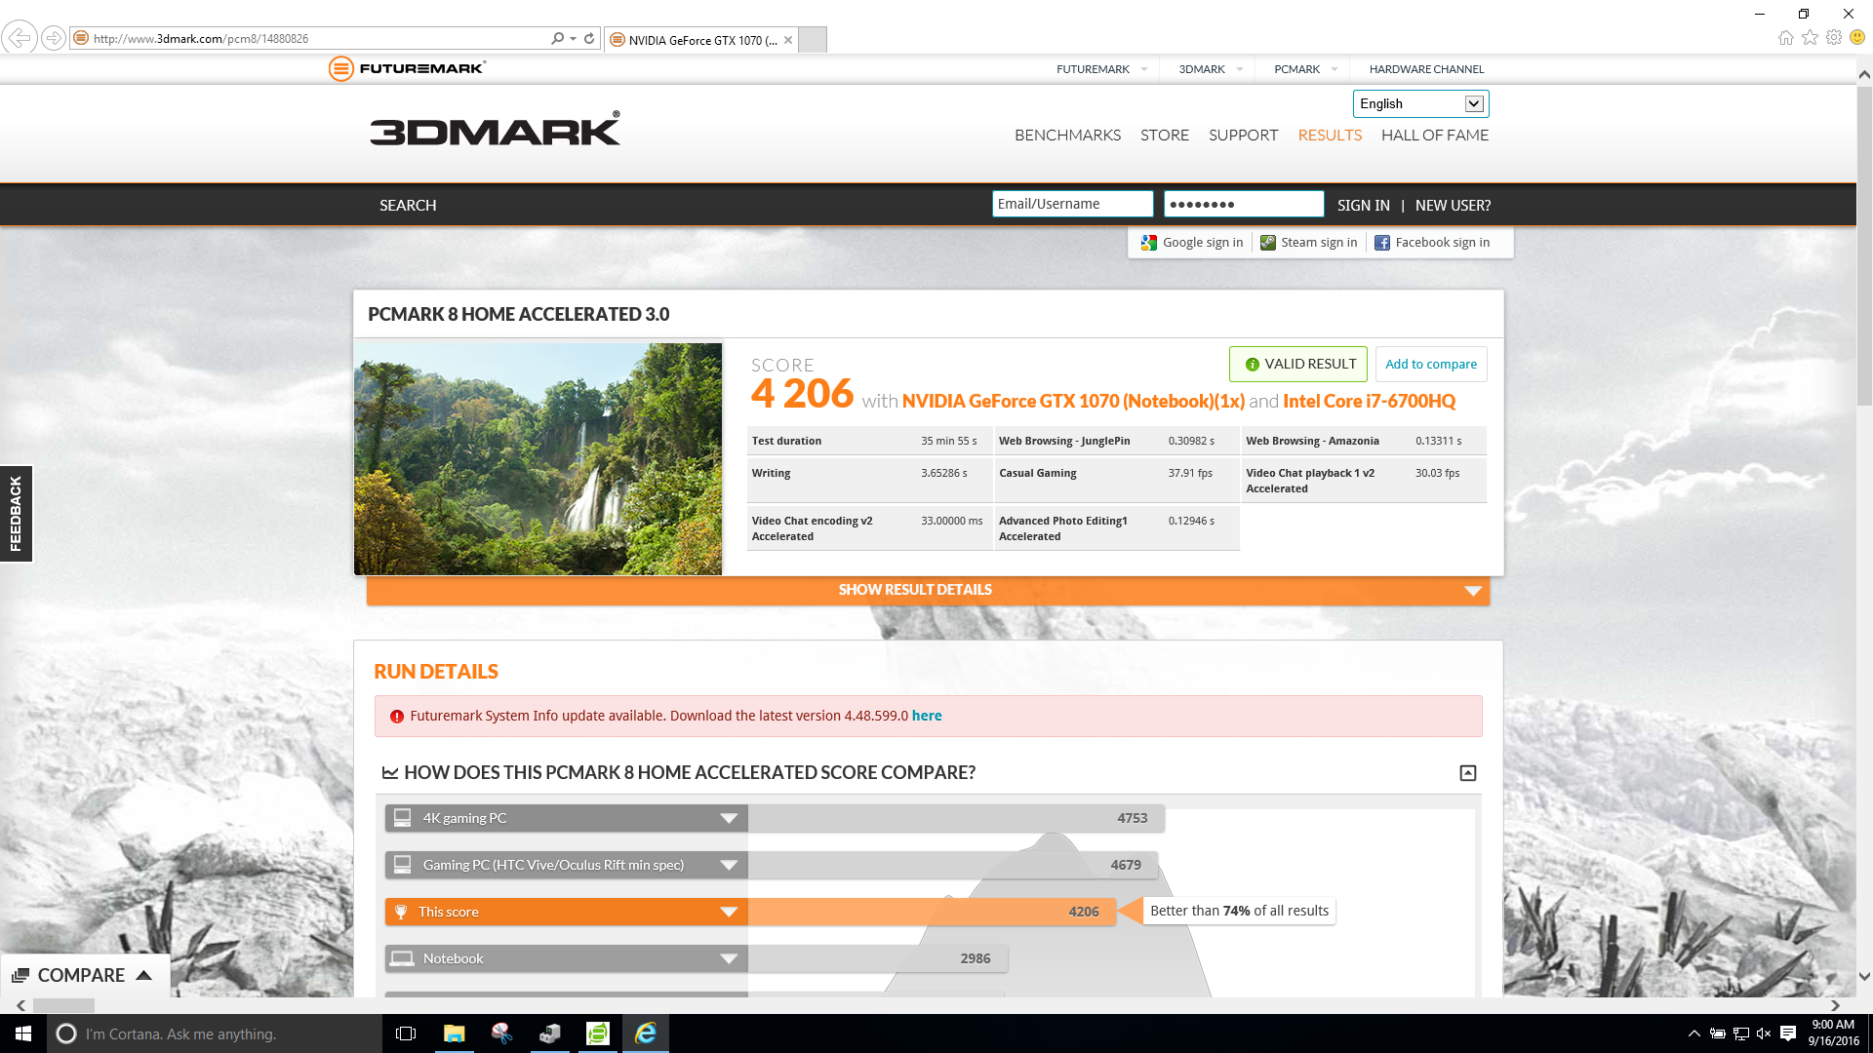Open the STORE menu item

click(1165, 136)
